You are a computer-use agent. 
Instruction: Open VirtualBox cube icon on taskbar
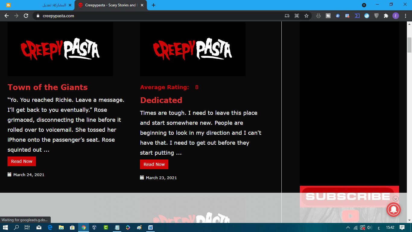tap(94, 227)
